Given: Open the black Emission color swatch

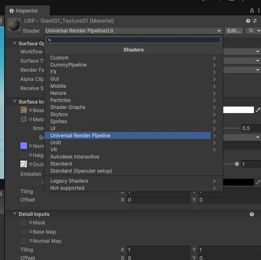Looking at the screenshot, I should coord(239,182).
